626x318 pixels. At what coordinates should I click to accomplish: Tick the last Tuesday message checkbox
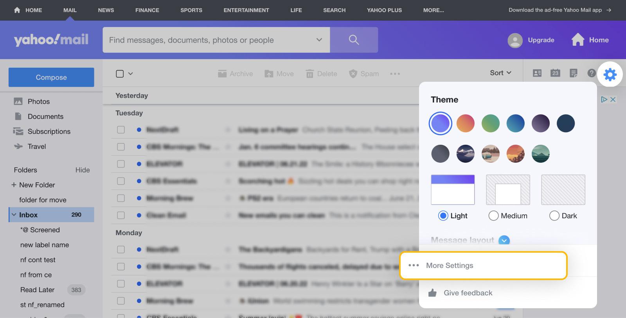point(121,215)
